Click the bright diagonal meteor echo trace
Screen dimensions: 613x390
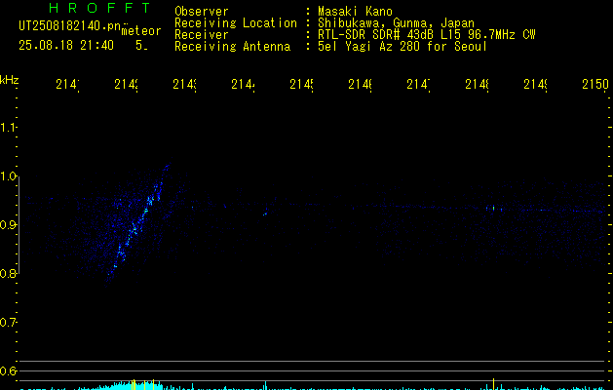coord(136,225)
